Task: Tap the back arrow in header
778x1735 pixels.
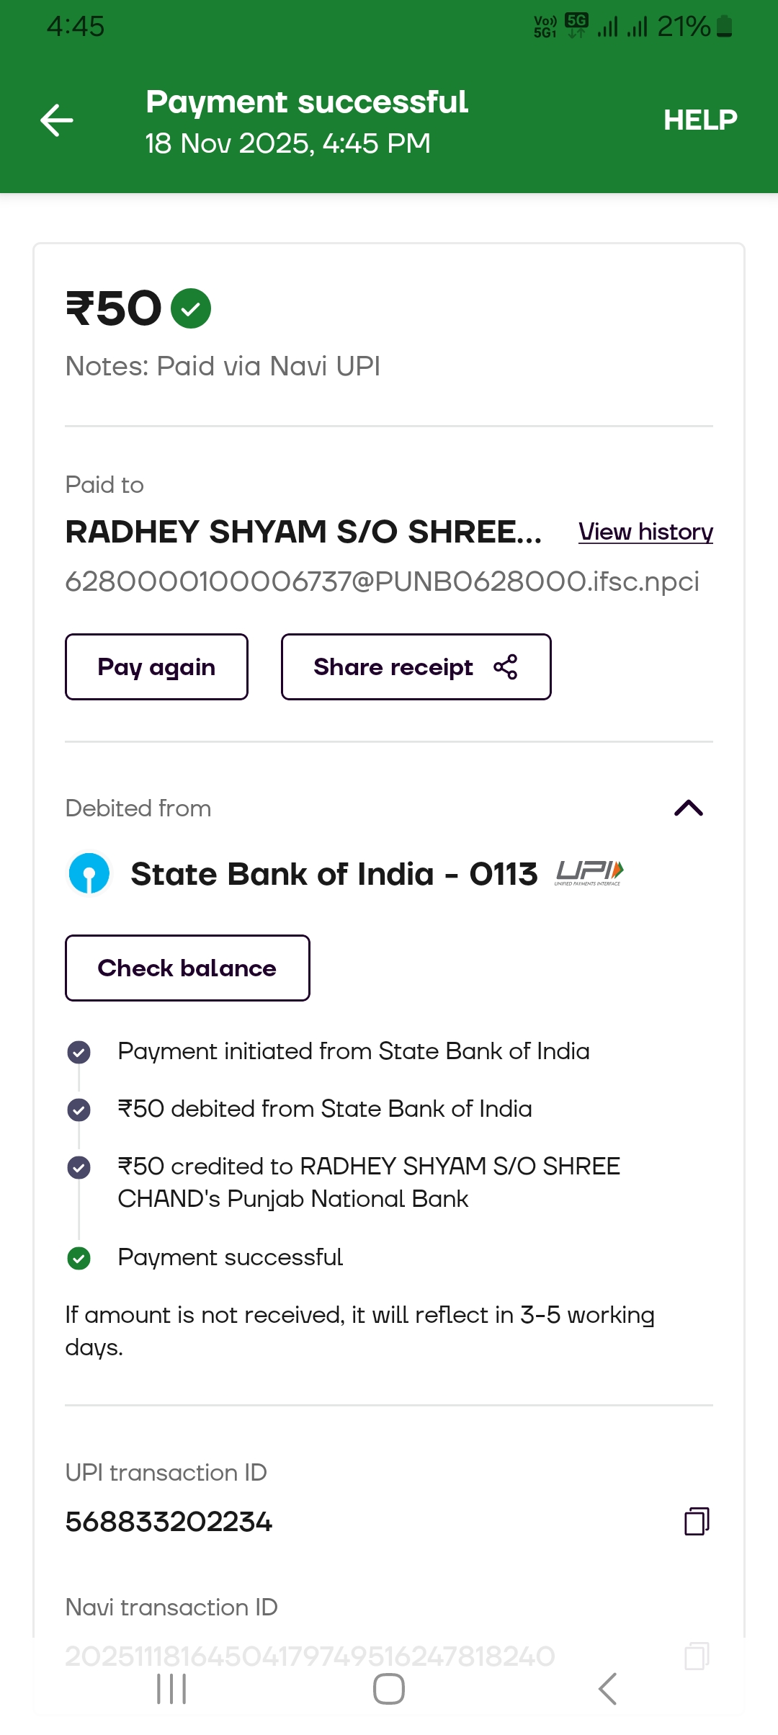Action: (57, 120)
